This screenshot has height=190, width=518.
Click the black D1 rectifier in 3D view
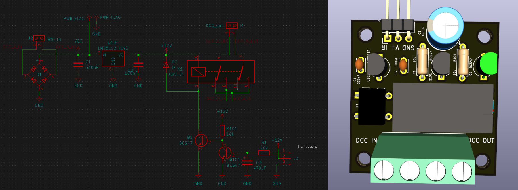pyautogui.click(x=372, y=106)
